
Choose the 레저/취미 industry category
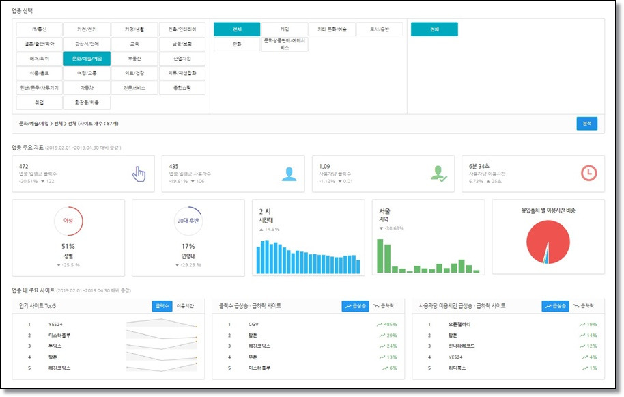[x=40, y=59]
